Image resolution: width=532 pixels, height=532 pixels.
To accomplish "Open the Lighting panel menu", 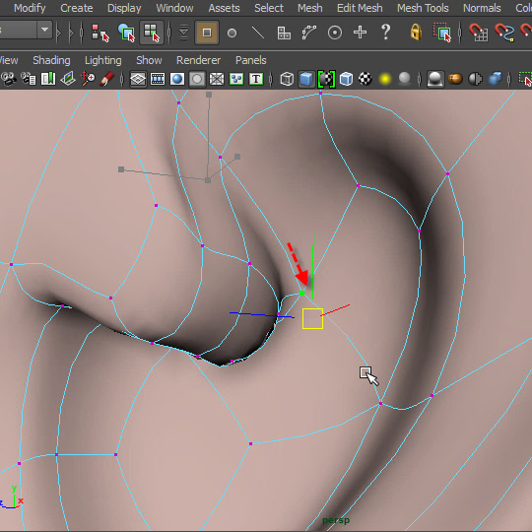I will (x=103, y=60).
